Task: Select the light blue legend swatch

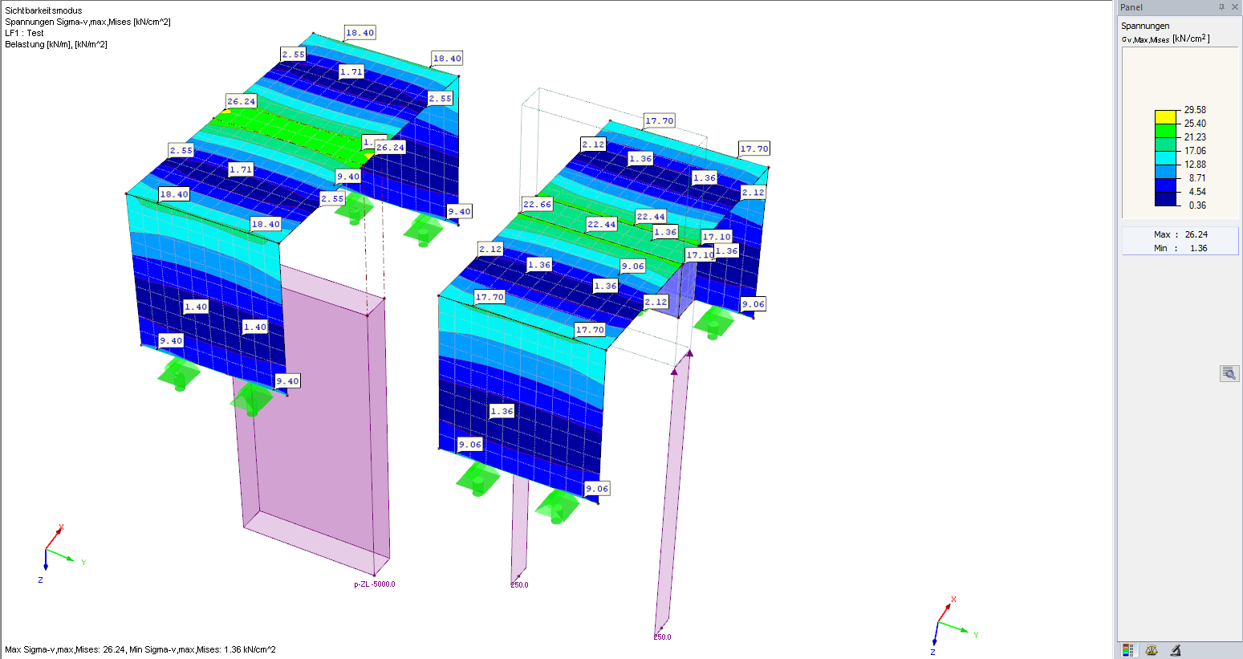Action: click(x=1165, y=172)
